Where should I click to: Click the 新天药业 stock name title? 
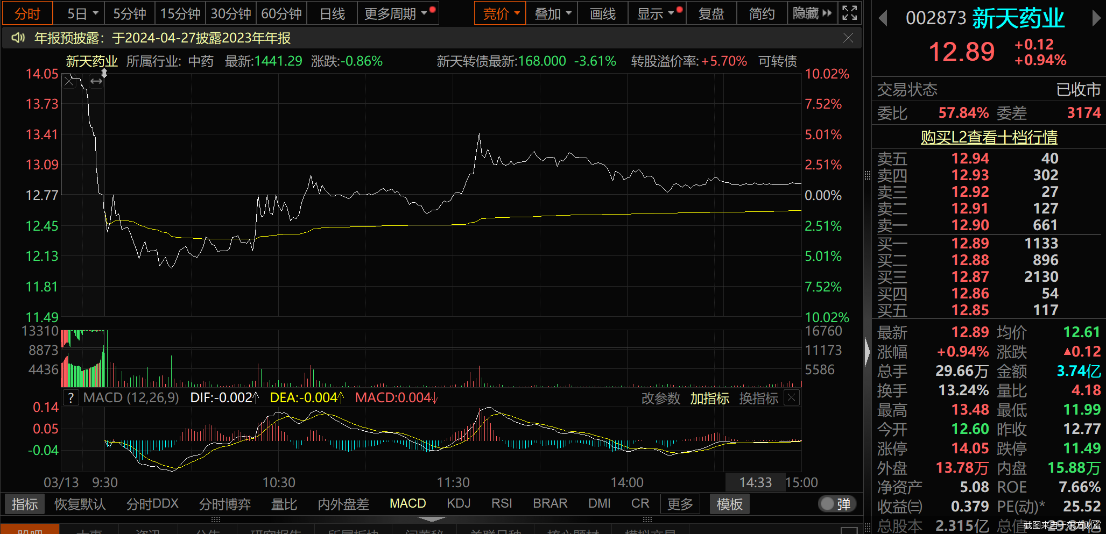pyautogui.click(x=1018, y=19)
